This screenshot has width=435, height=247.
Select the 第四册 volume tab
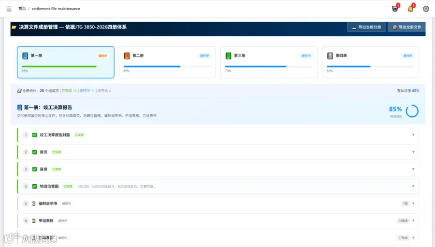370,62
